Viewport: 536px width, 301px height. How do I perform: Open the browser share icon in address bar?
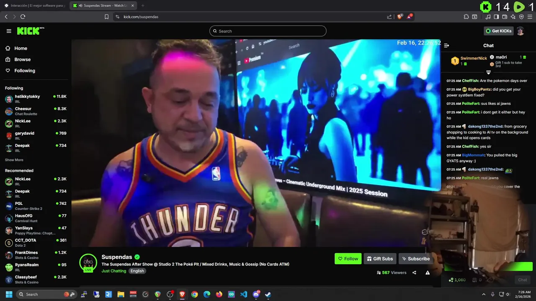tap(389, 17)
